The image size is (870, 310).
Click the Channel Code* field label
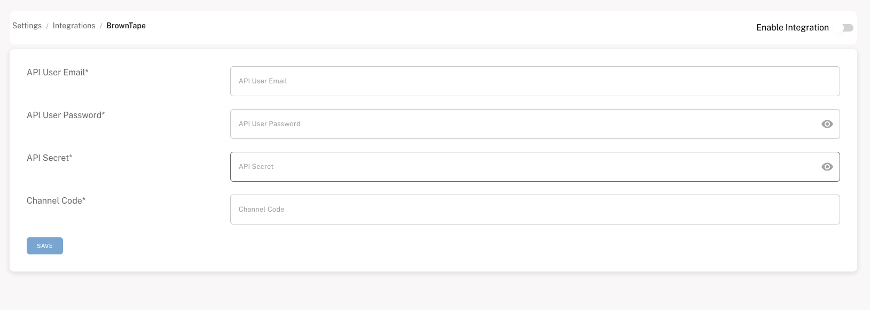pyautogui.click(x=56, y=200)
